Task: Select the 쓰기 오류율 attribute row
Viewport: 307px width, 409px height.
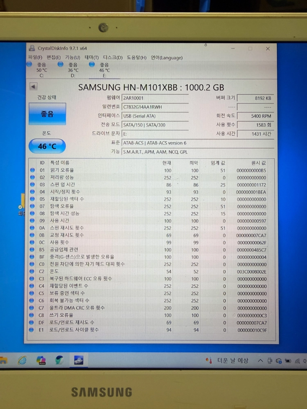Action: pyautogui.click(x=151, y=315)
